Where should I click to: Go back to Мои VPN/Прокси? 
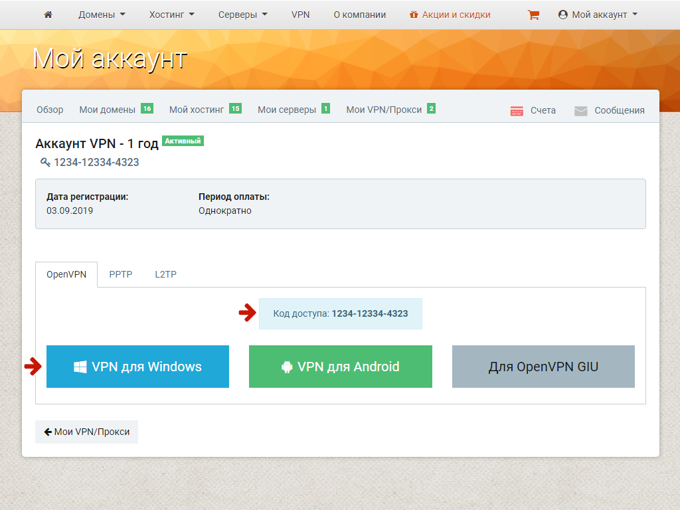click(86, 432)
